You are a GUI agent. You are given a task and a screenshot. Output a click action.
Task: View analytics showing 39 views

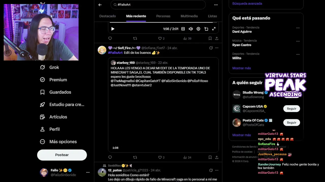click(187, 38)
